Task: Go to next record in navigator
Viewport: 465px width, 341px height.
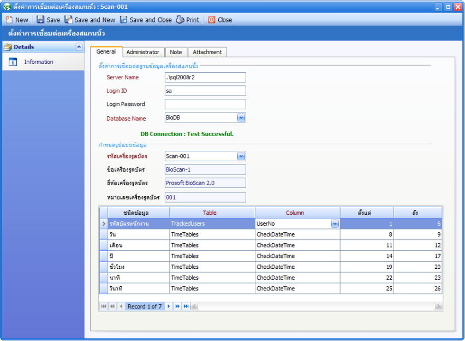Action: coord(169,306)
